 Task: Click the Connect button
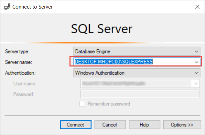pyautogui.click(x=76, y=125)
